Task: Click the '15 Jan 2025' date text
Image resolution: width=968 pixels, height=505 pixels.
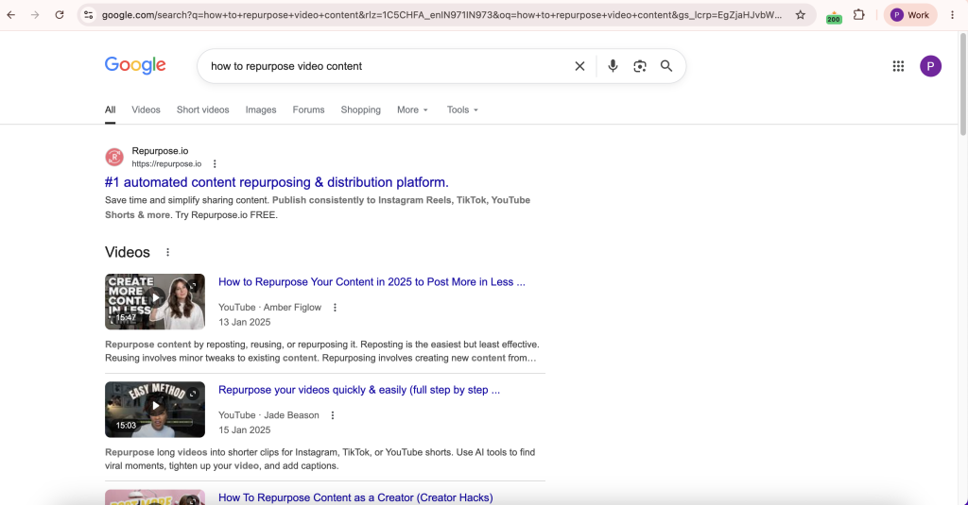Action: pos(245,429)
